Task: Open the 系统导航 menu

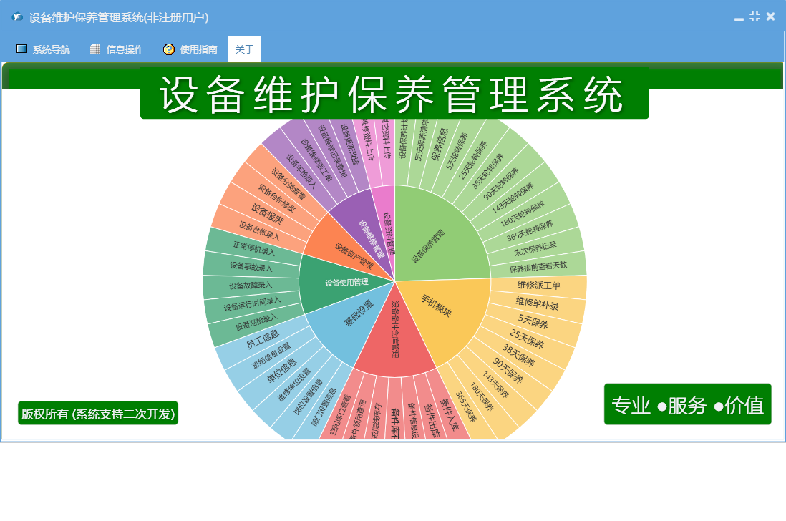Action: (43, 49)
